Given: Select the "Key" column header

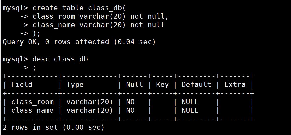Looking at the screenshot, I should (x=162, y=85).
